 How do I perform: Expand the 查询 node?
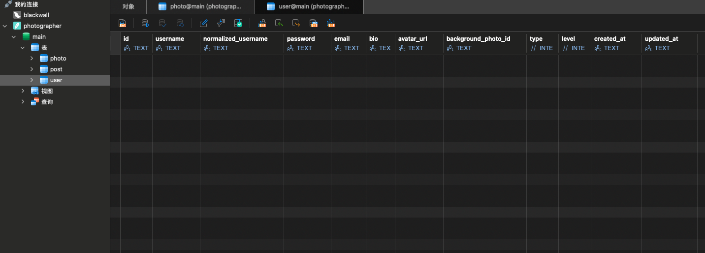23,102
